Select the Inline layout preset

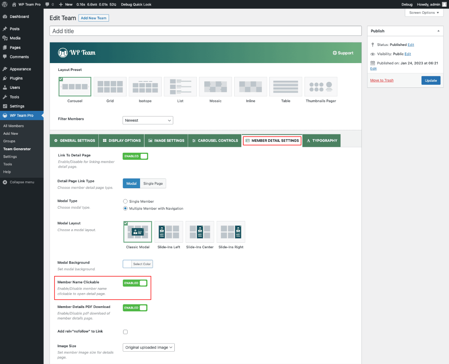point(251,87)
